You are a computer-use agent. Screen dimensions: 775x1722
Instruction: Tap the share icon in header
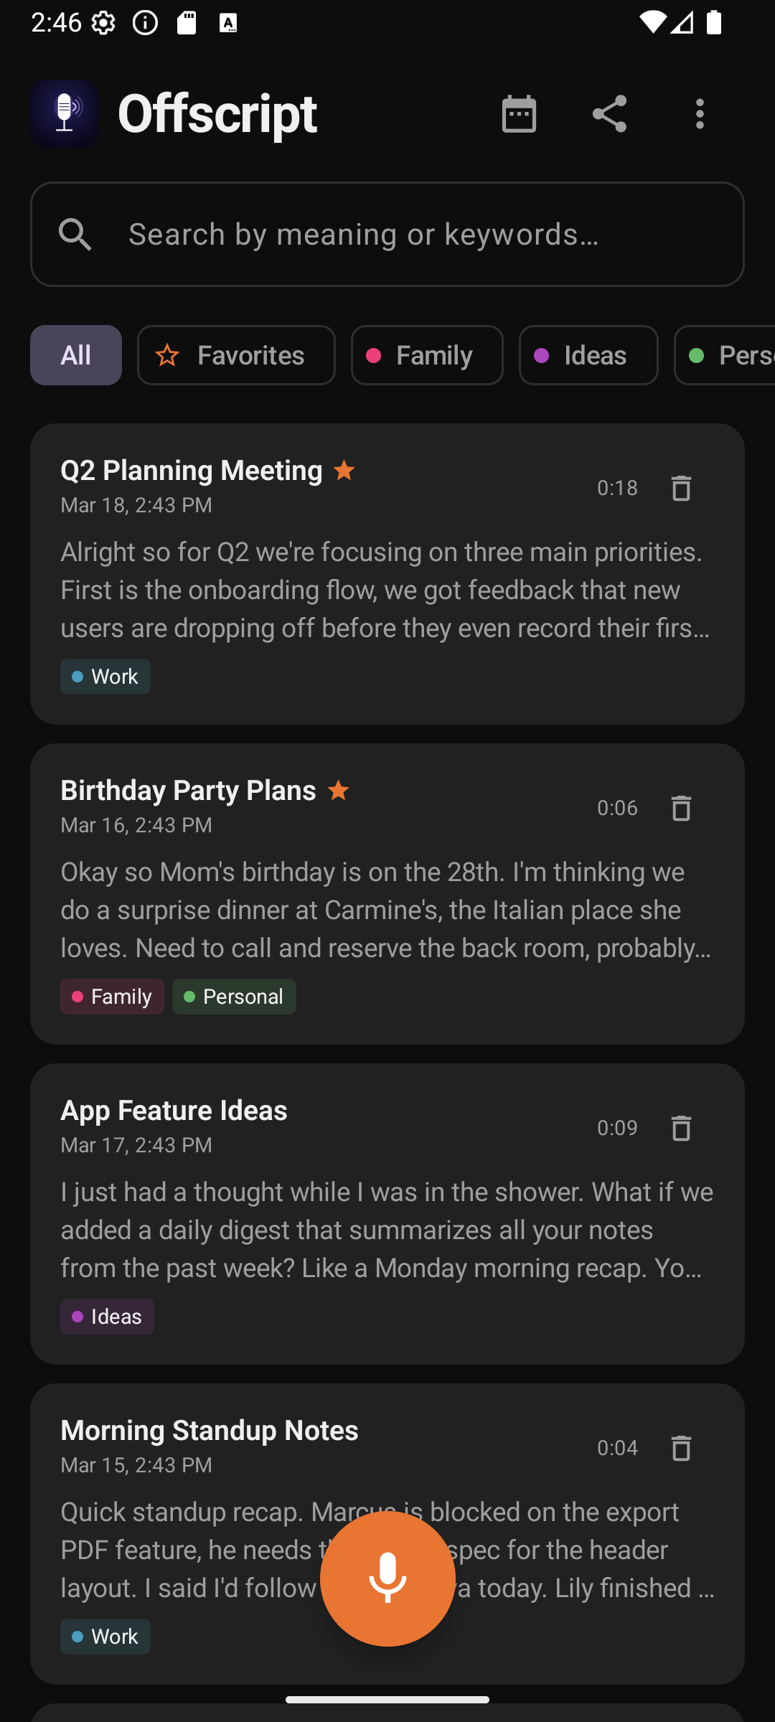click(x=609, y=114)
